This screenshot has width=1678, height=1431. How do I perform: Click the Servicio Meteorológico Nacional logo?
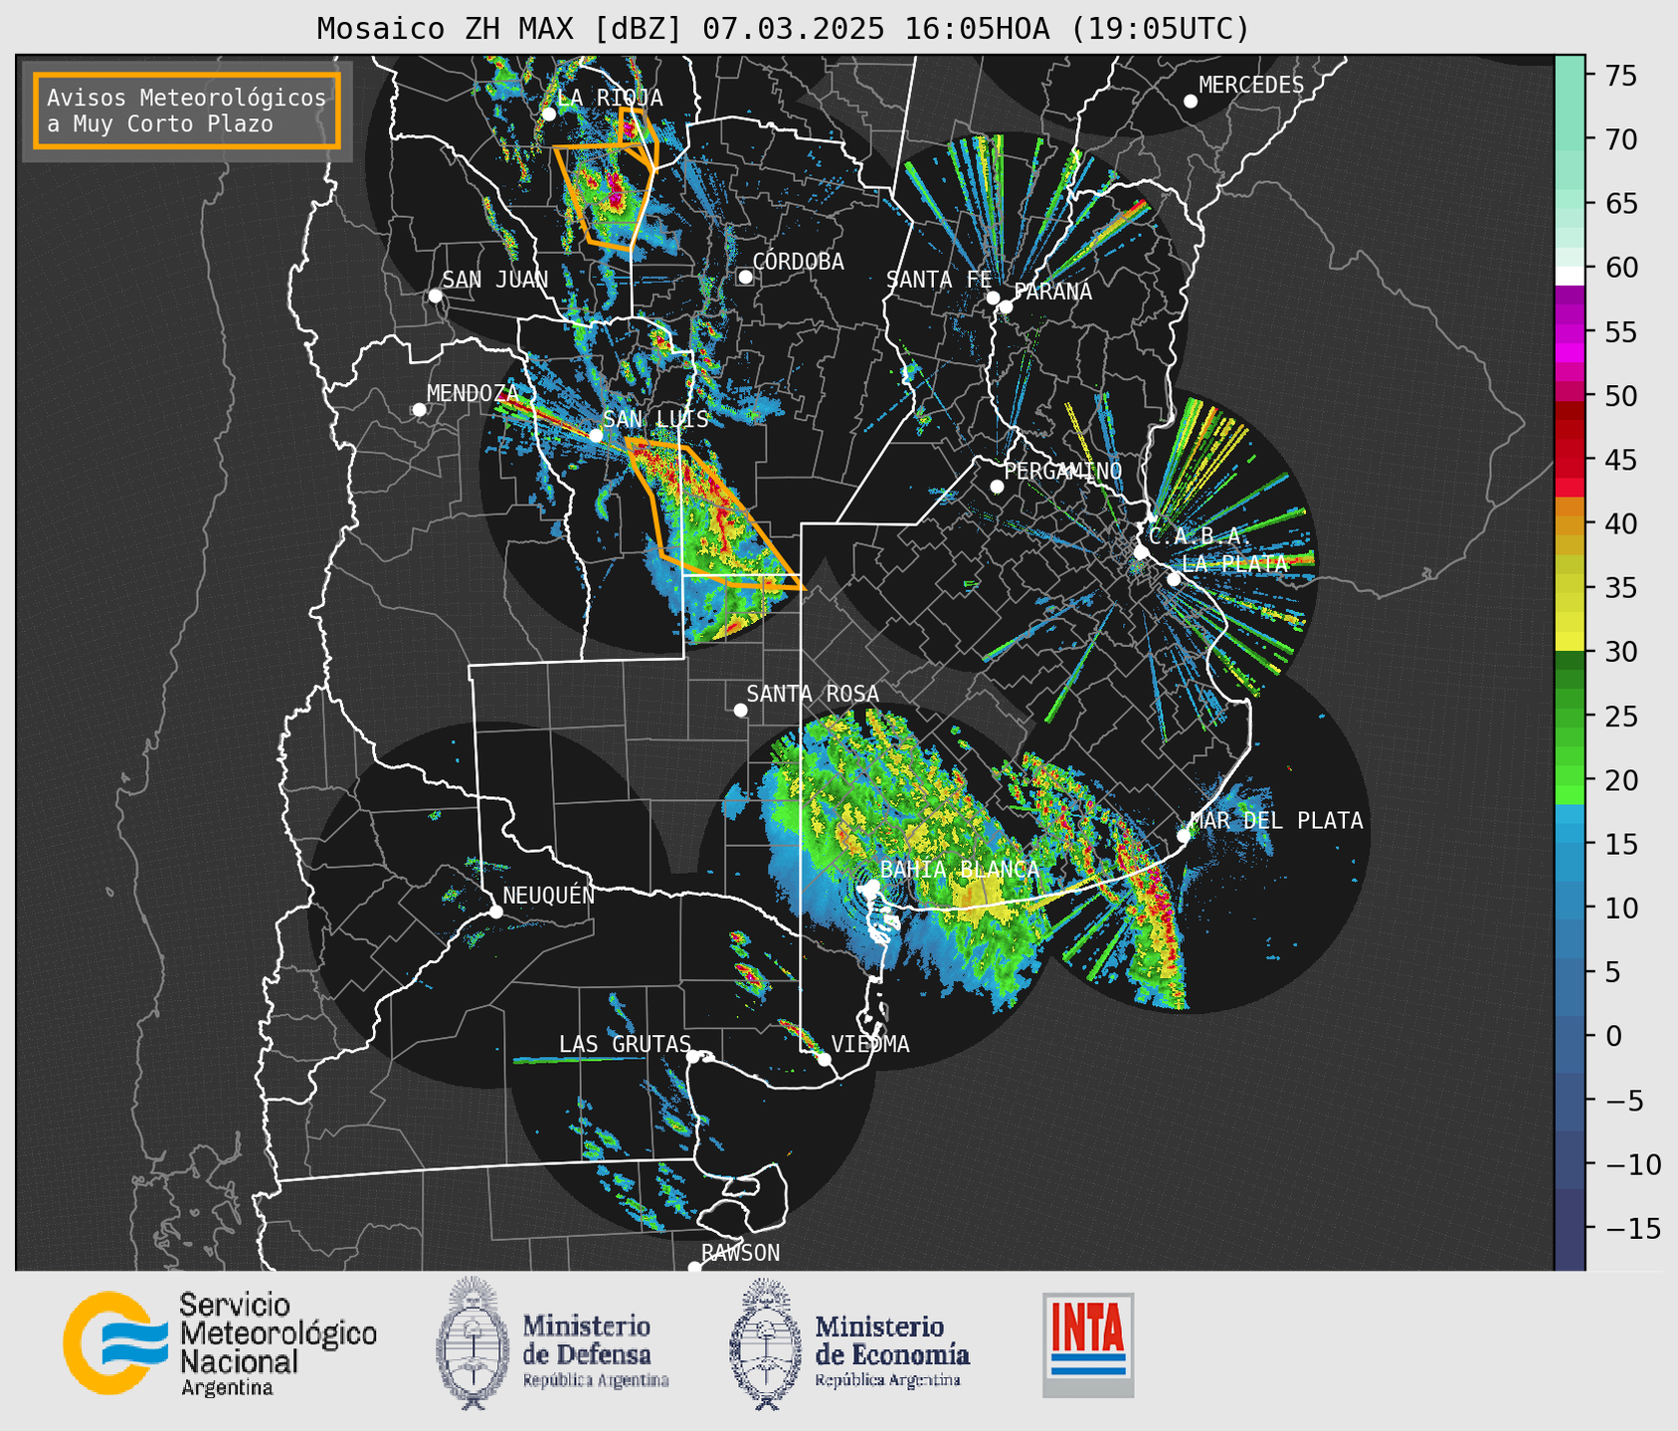(116, 1342)
